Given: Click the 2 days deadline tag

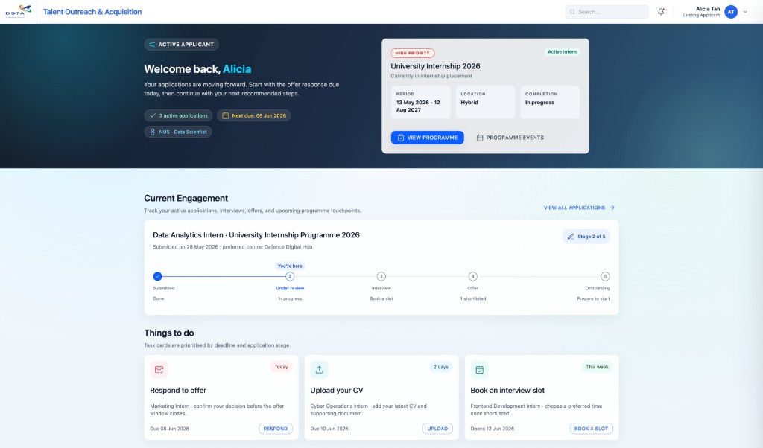Looking at the screenshot, I should coord(441,367).
